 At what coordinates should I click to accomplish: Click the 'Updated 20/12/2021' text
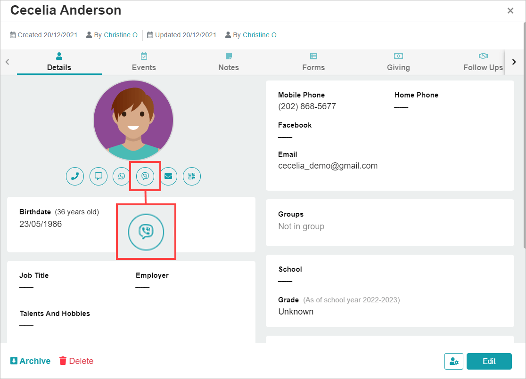tap(186, 35)
